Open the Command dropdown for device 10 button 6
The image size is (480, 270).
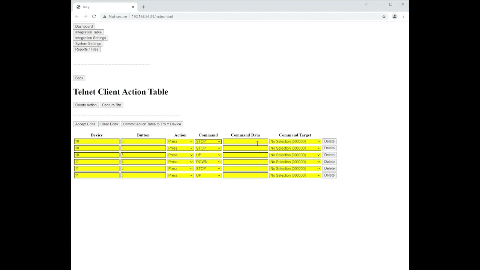click(x=208, y=141)
